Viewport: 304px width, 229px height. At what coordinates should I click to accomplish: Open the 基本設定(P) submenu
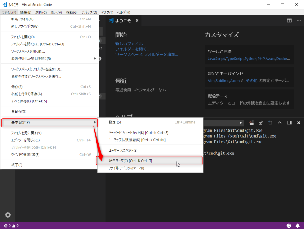coord(50,122)
